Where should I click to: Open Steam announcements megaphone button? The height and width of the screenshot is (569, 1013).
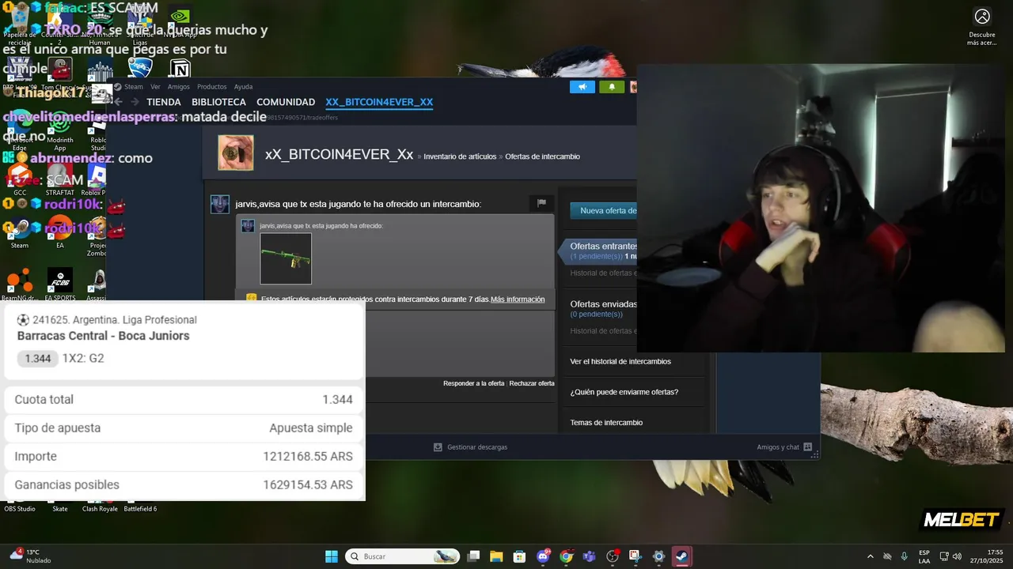coord(582,87)
